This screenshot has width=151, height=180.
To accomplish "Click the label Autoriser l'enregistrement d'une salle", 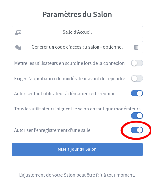I will [52, 130].
